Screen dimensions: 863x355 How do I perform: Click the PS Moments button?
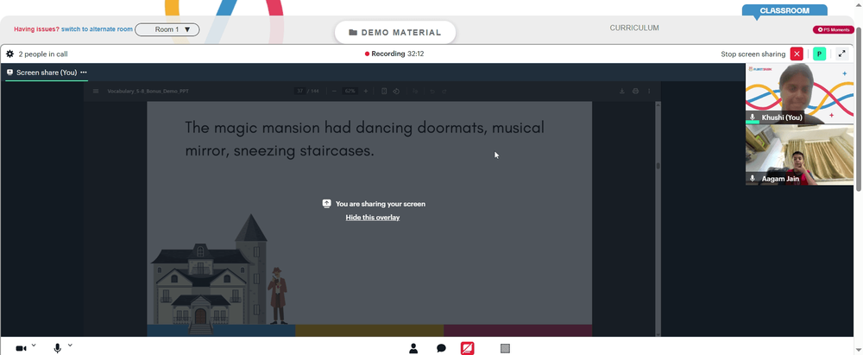[834, 29]
